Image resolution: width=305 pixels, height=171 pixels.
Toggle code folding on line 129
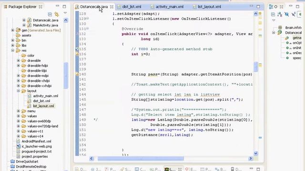[x=88, y=19]
